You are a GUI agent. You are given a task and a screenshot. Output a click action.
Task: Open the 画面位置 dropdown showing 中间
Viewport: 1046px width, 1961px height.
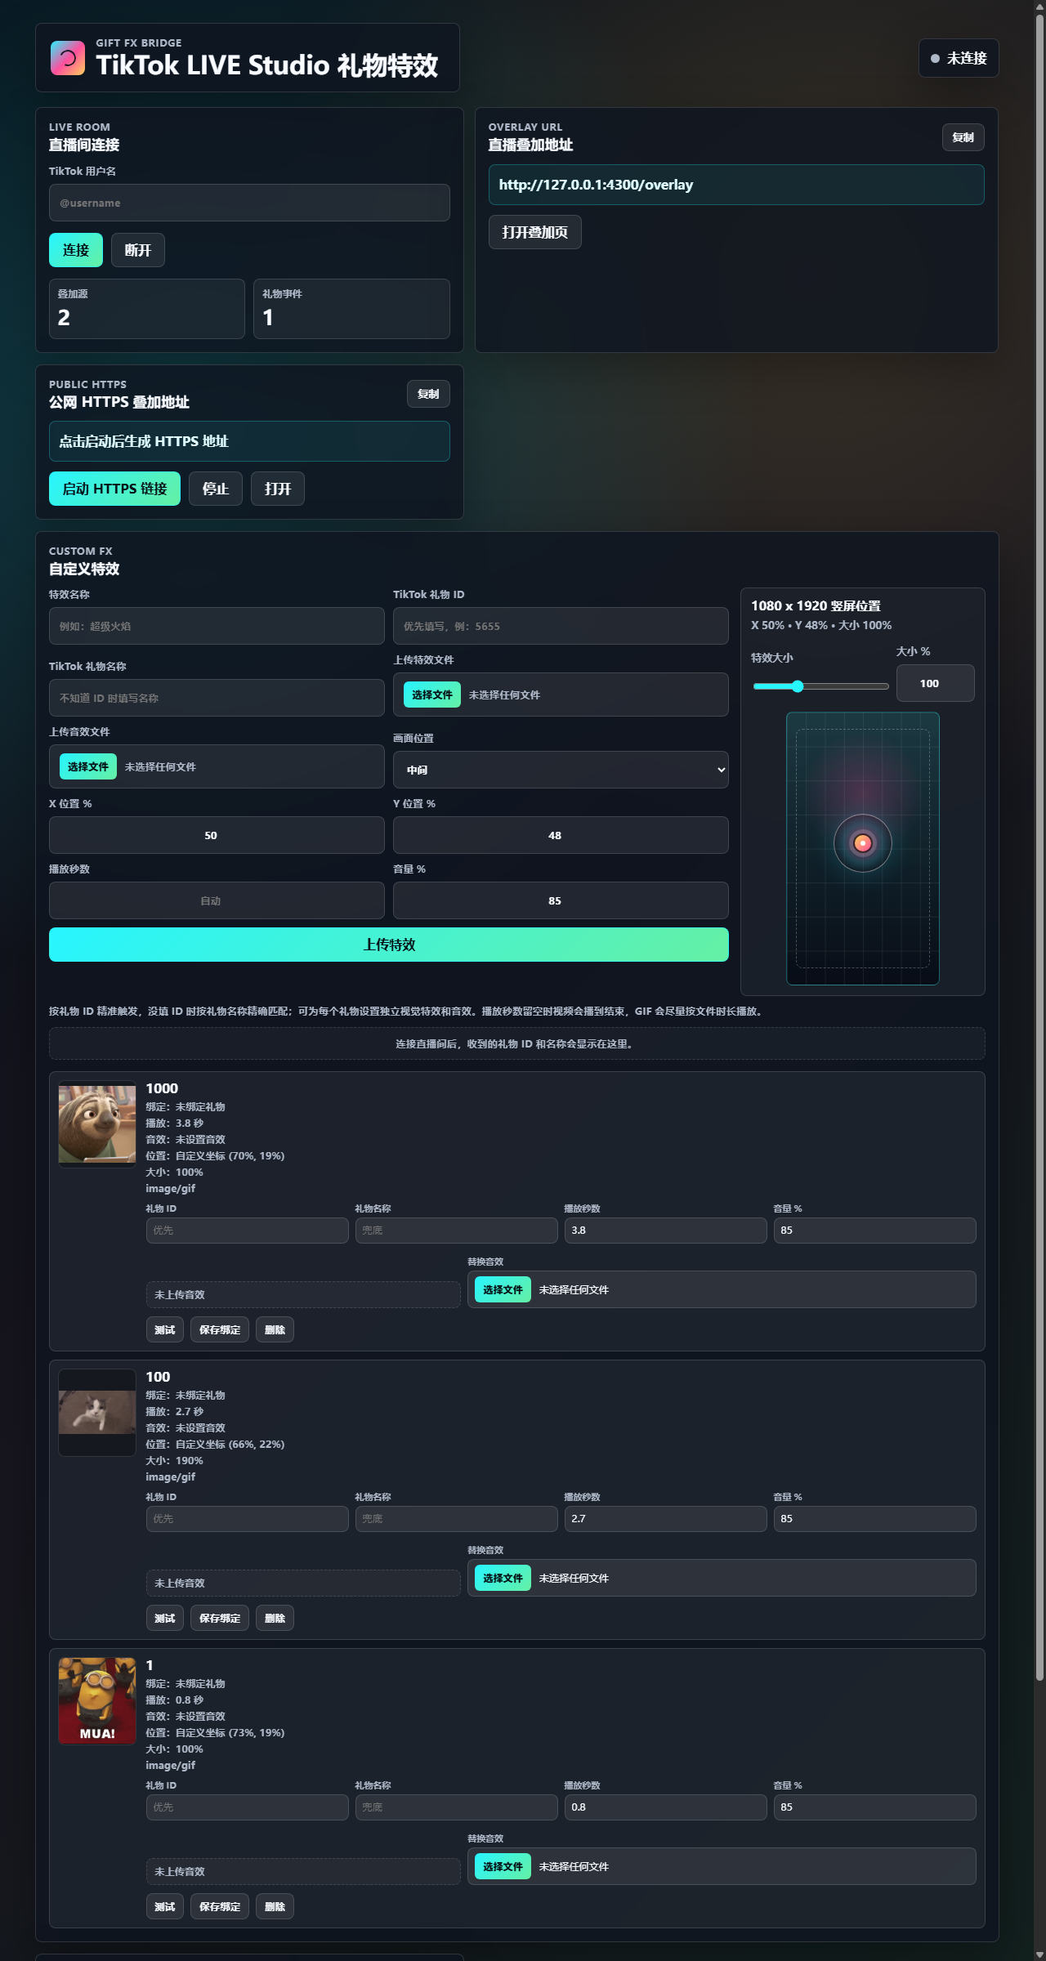[561, 770]
